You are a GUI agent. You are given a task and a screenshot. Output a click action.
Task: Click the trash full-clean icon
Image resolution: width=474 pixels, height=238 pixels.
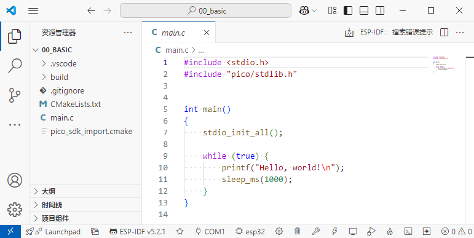tap(297, 232)
